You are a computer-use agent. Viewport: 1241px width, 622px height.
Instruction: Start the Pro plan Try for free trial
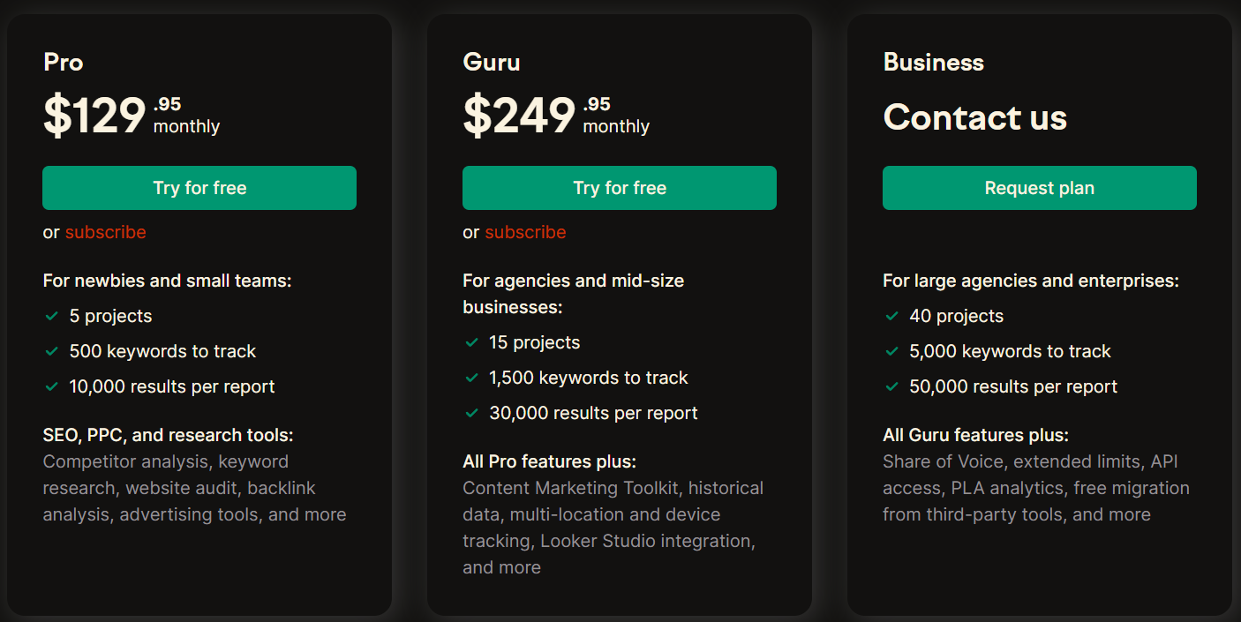coord(199,188)
